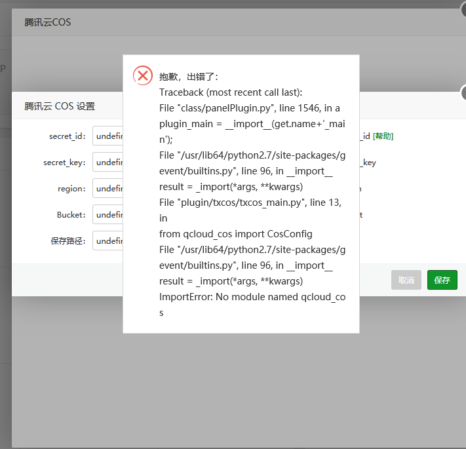
Task: Click the Bucket field label
Action: click(71, 214)
